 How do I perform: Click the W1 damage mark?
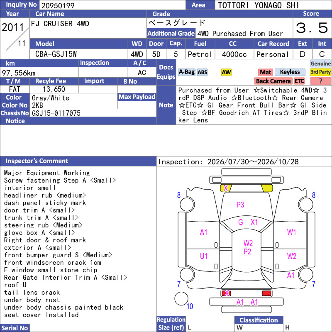(292, 232)
